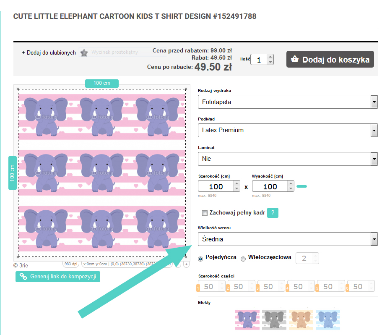Open Laminat dropdown showing Nie
The height and width of the screenshot is (335, 382).
pyautogui.click(x=288, y=159)
